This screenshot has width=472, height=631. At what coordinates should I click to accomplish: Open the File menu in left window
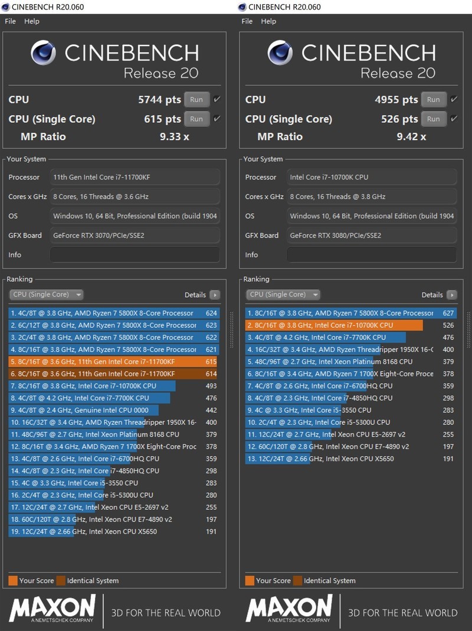click(9, 21)
